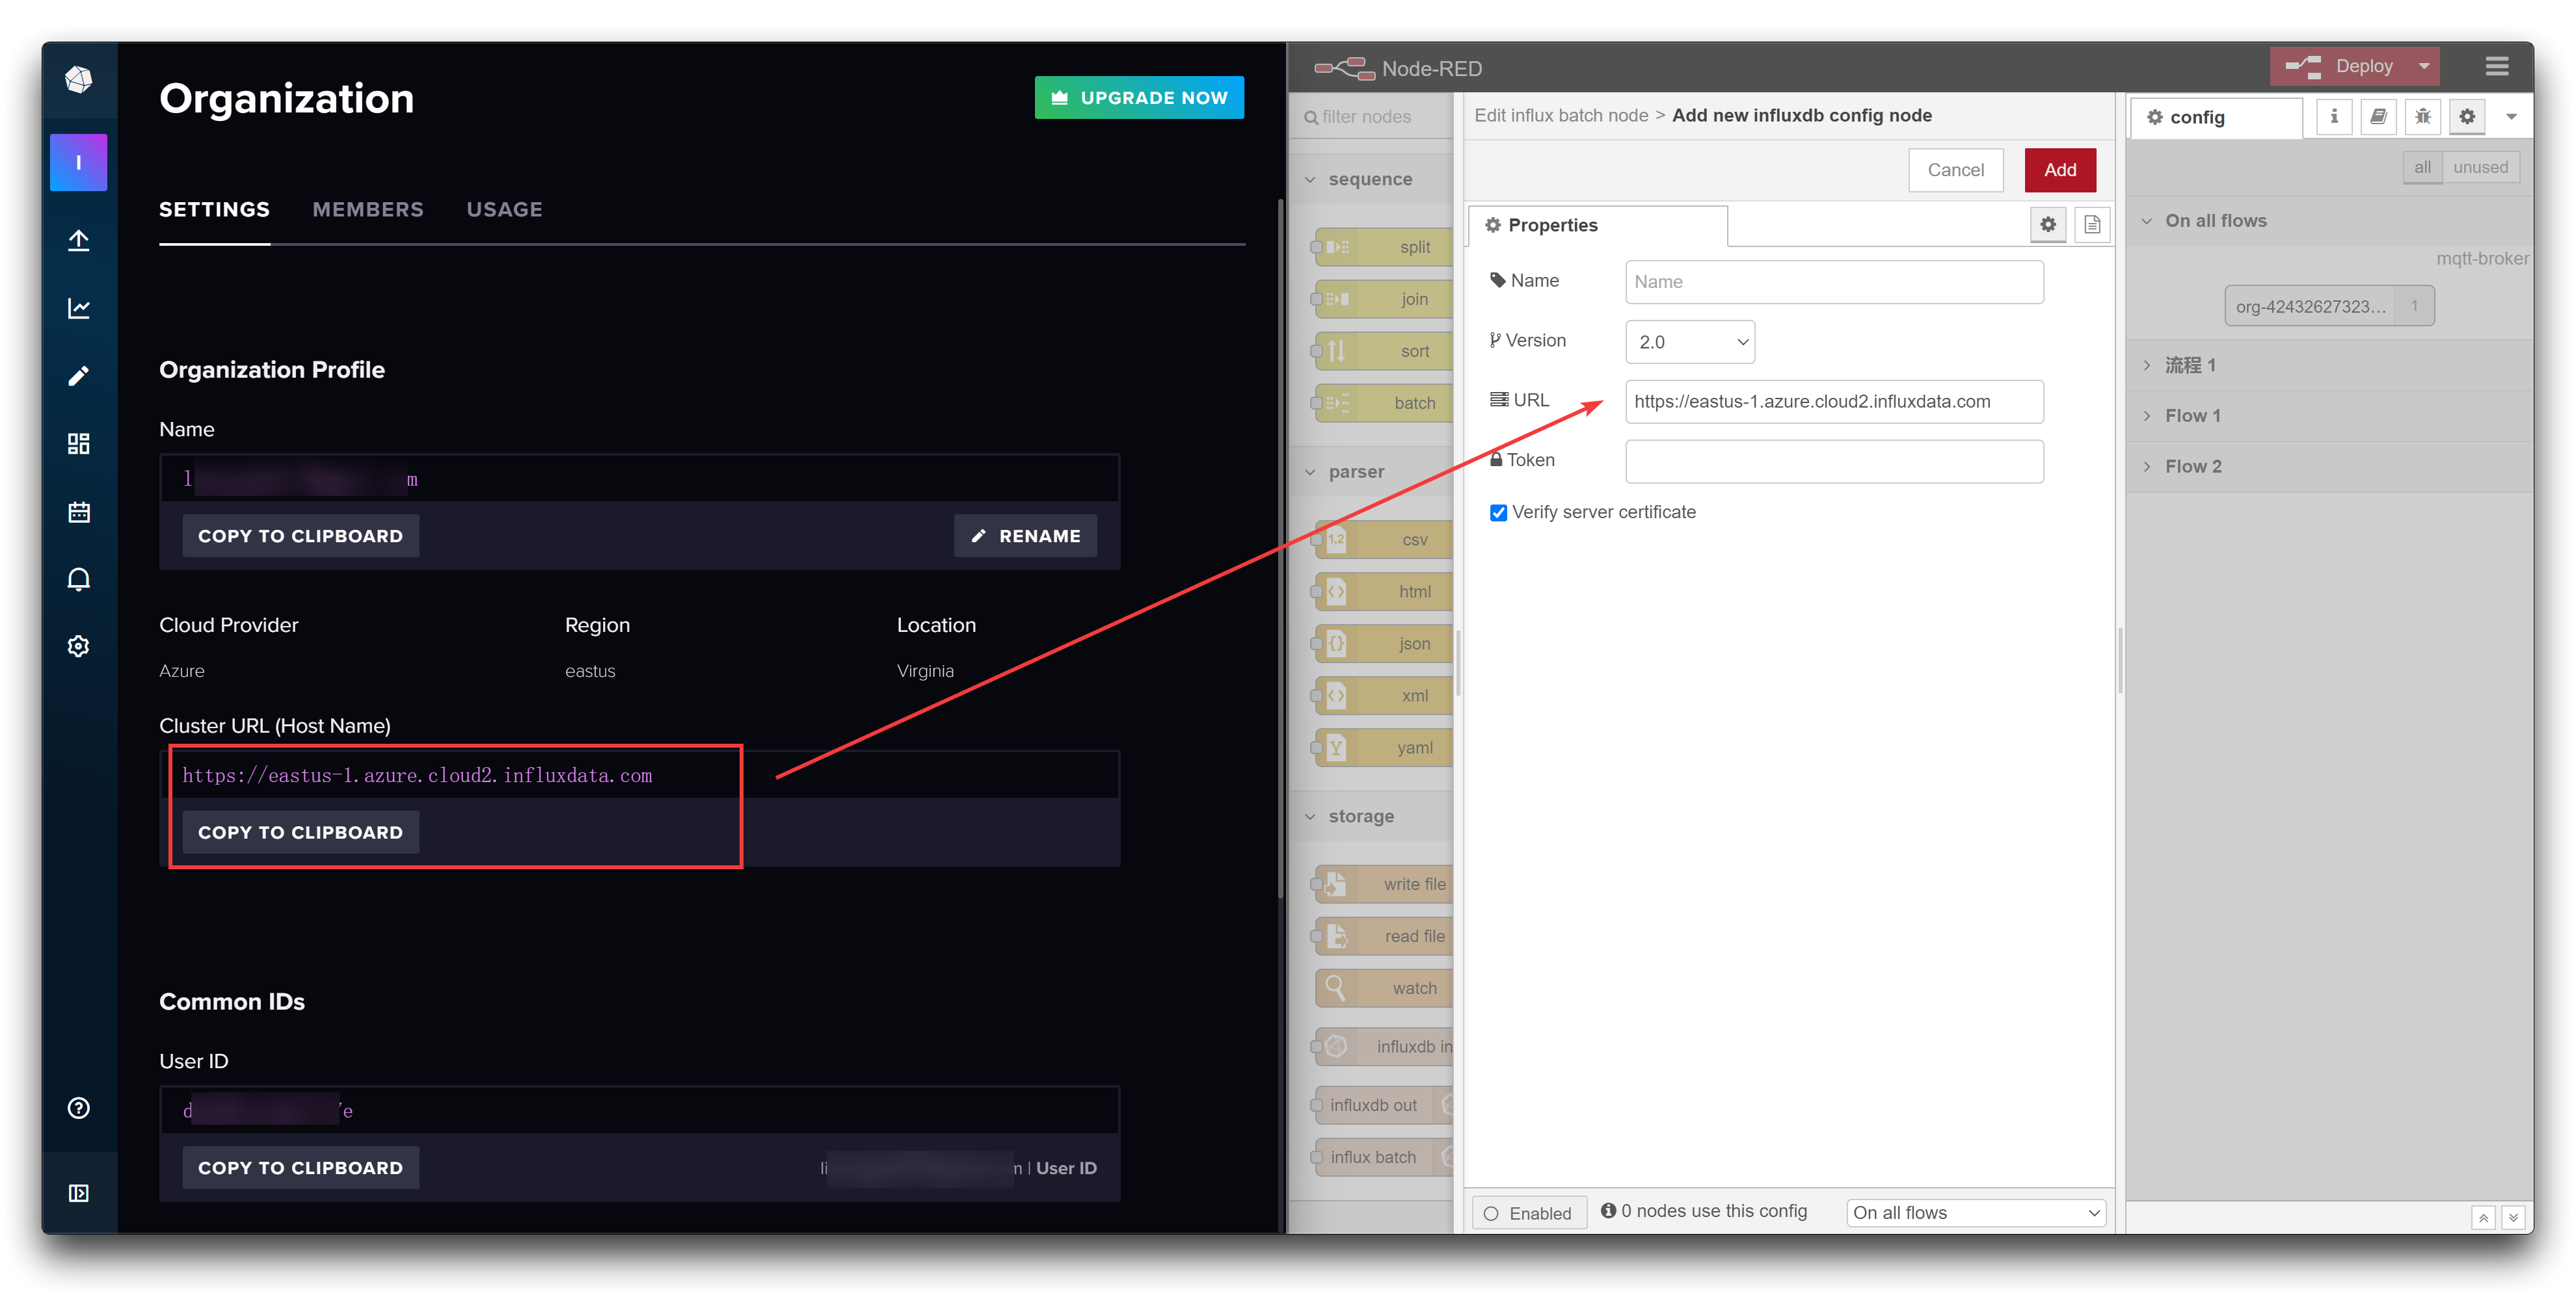The width and height of the screenshot is (2576, 1297).
Task: Open Alerts bell icon in sidebar
Action: pyautogui.click(x=78, y=579)
